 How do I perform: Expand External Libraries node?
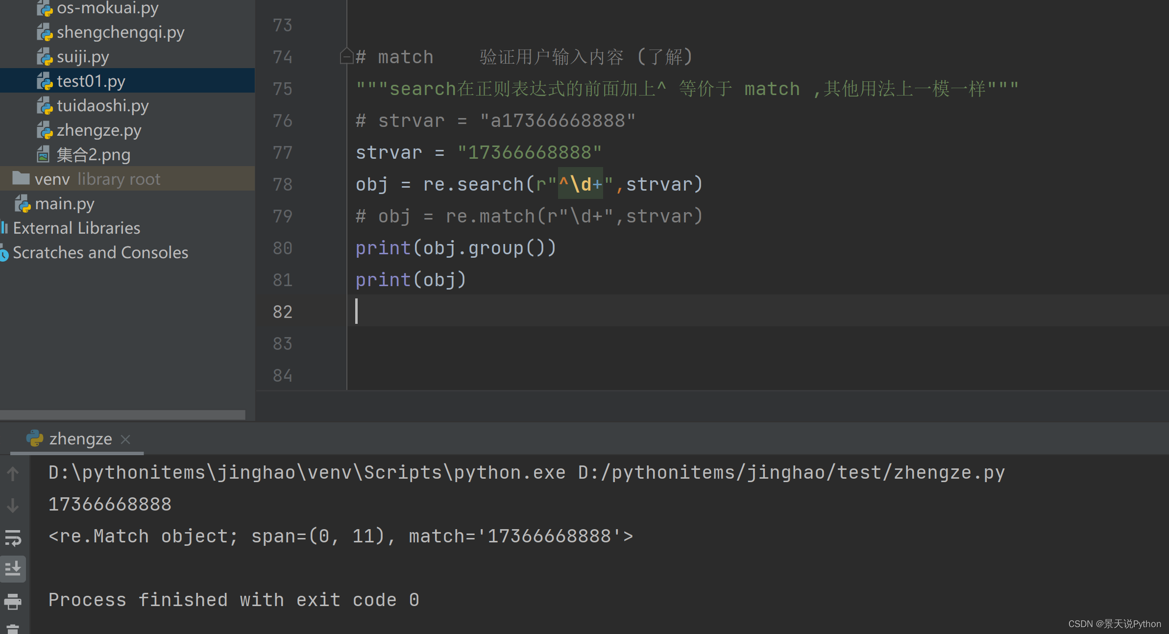pos(76,228)
